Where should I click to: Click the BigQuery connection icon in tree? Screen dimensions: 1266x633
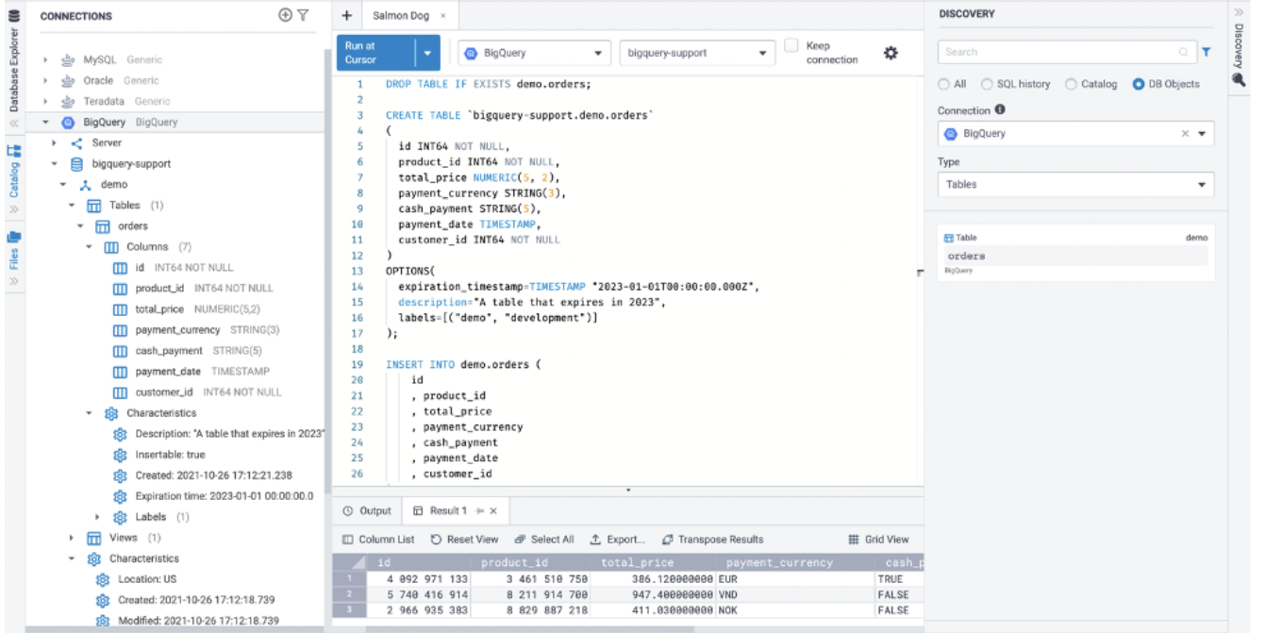coord(68,123)
